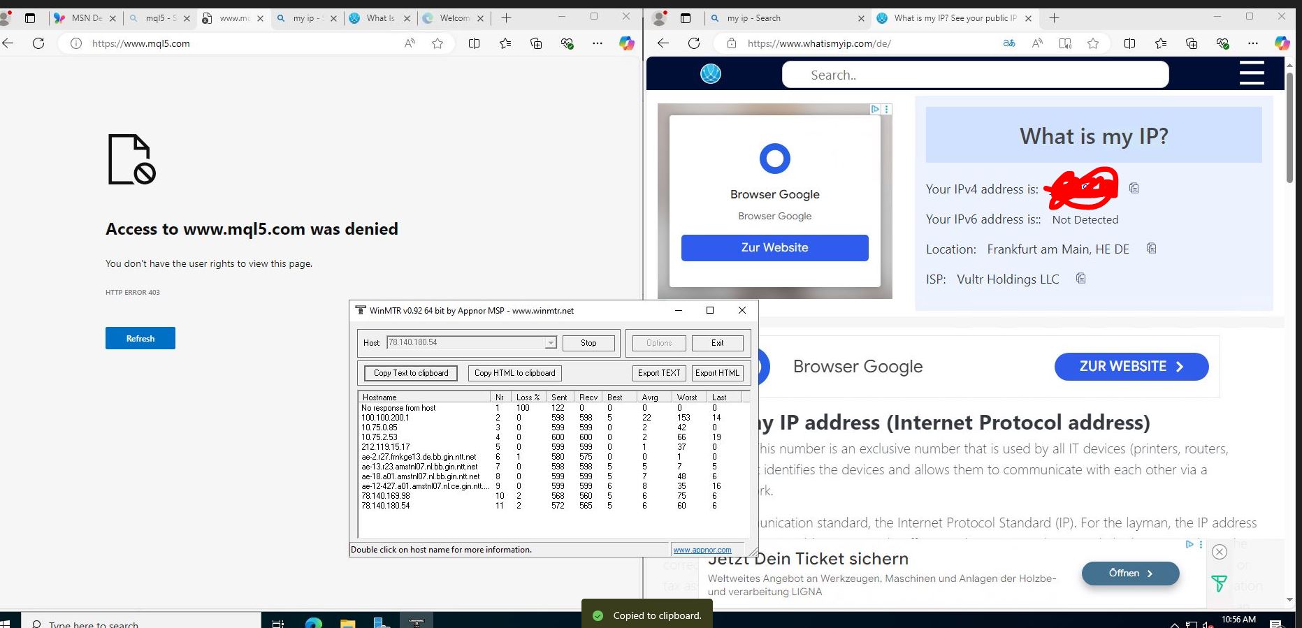Copy the location Frankfurt am Main value
Image resolution: width=1302 pixels, height=628 pixels.
click(x=1152, y=248)
